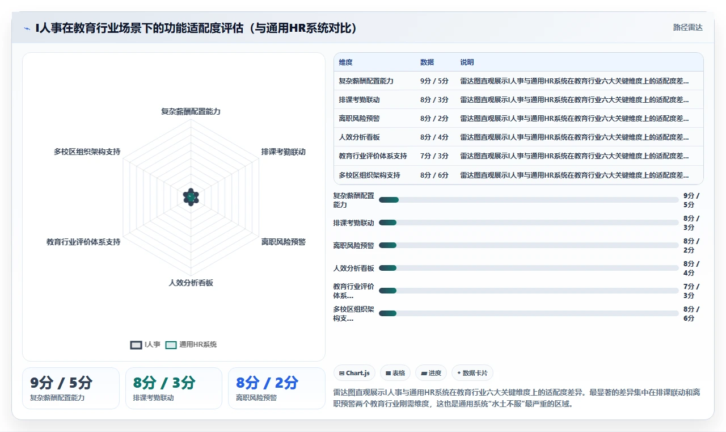Toggle the I人事 legend entry
This screenshot has width=726, height=432.
click(146, 345)
